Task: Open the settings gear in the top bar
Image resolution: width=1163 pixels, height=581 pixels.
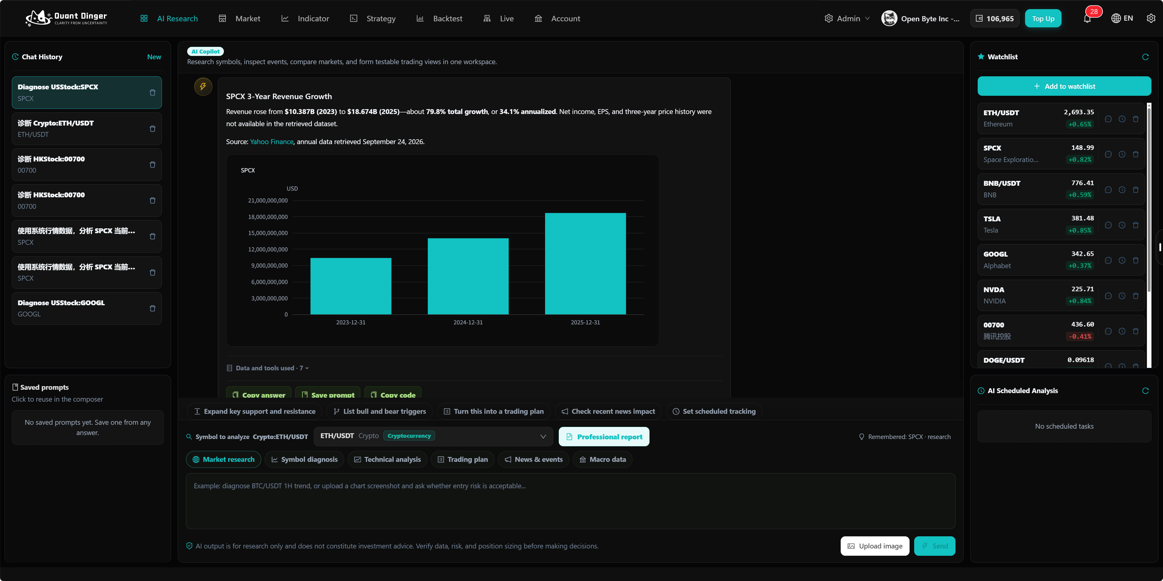Action: click(1151, 19)
